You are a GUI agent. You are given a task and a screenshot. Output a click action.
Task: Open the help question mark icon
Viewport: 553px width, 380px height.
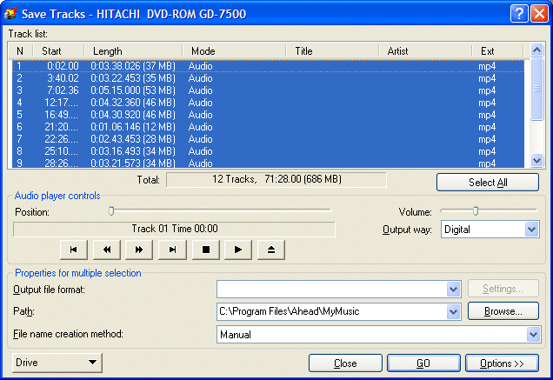click(x=519, y=14)
